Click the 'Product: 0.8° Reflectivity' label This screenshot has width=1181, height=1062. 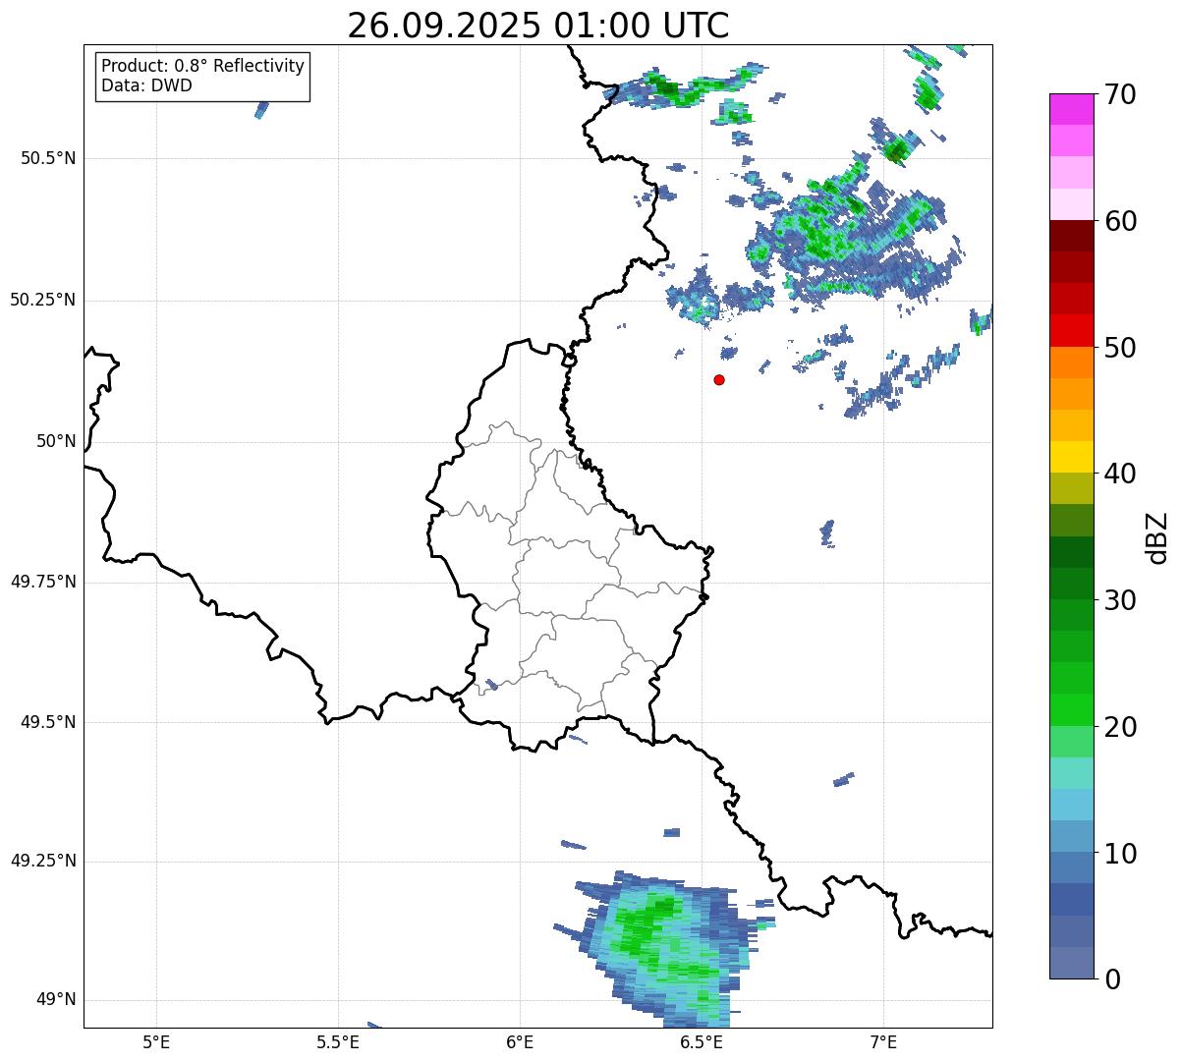coord(203,66)
